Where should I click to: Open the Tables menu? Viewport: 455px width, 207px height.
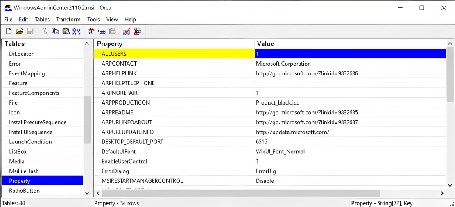click(42, 19)
